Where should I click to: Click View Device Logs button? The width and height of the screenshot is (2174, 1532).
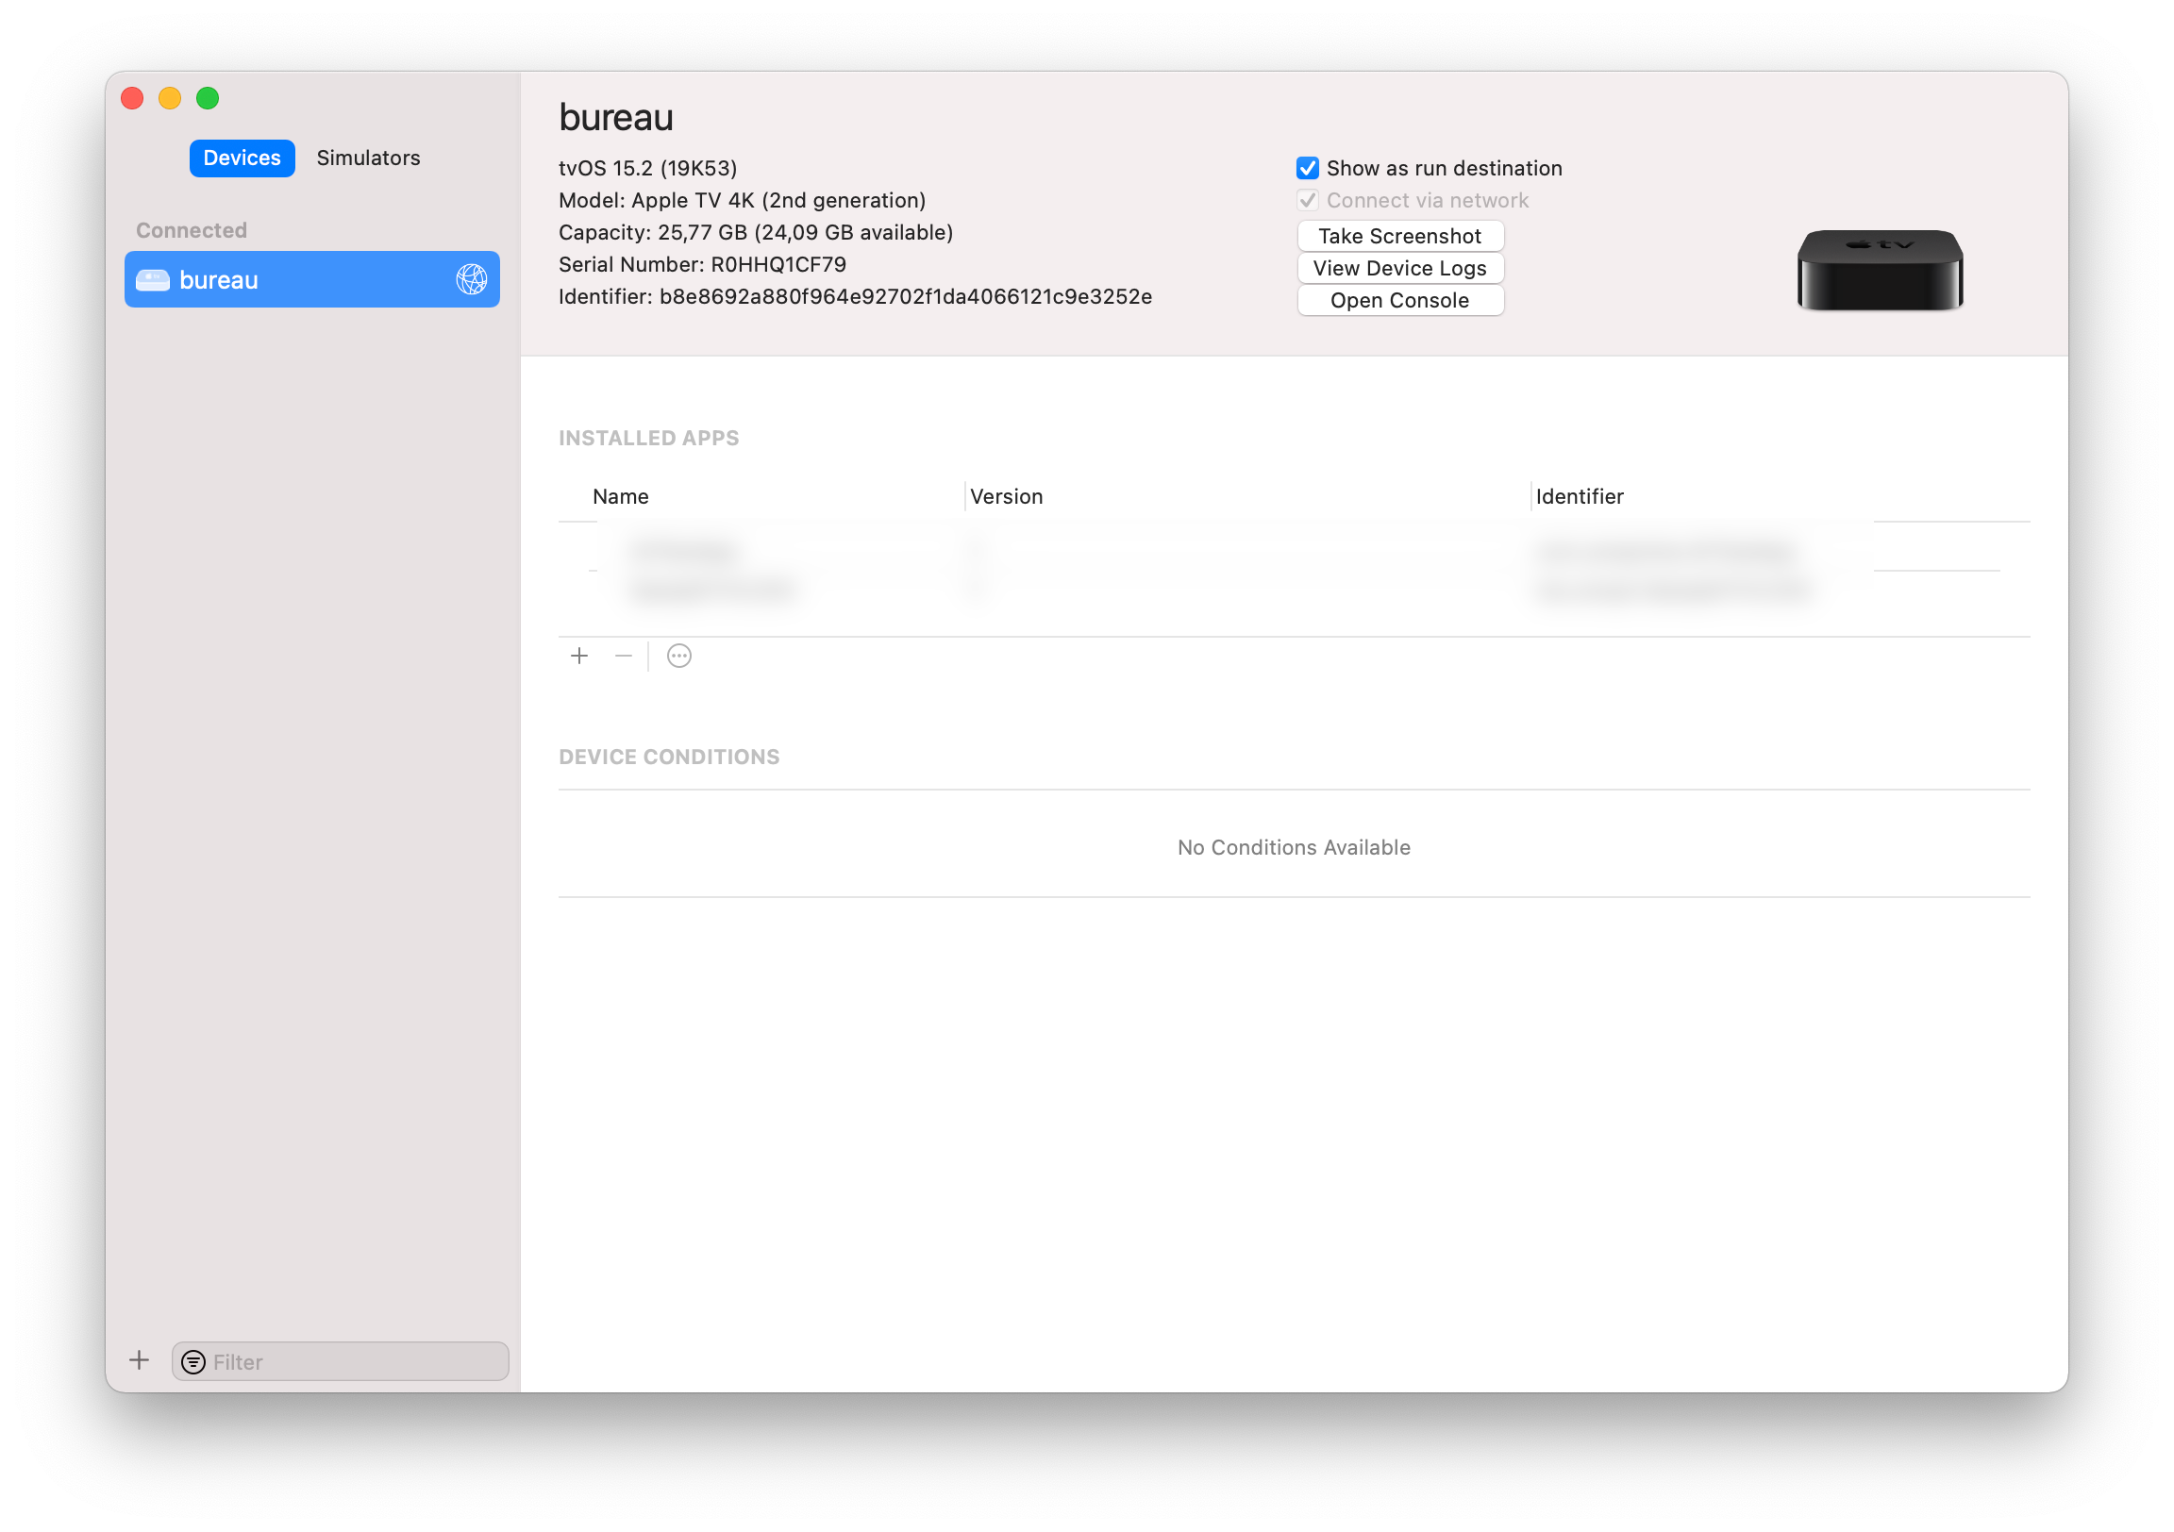[1399, 268]
